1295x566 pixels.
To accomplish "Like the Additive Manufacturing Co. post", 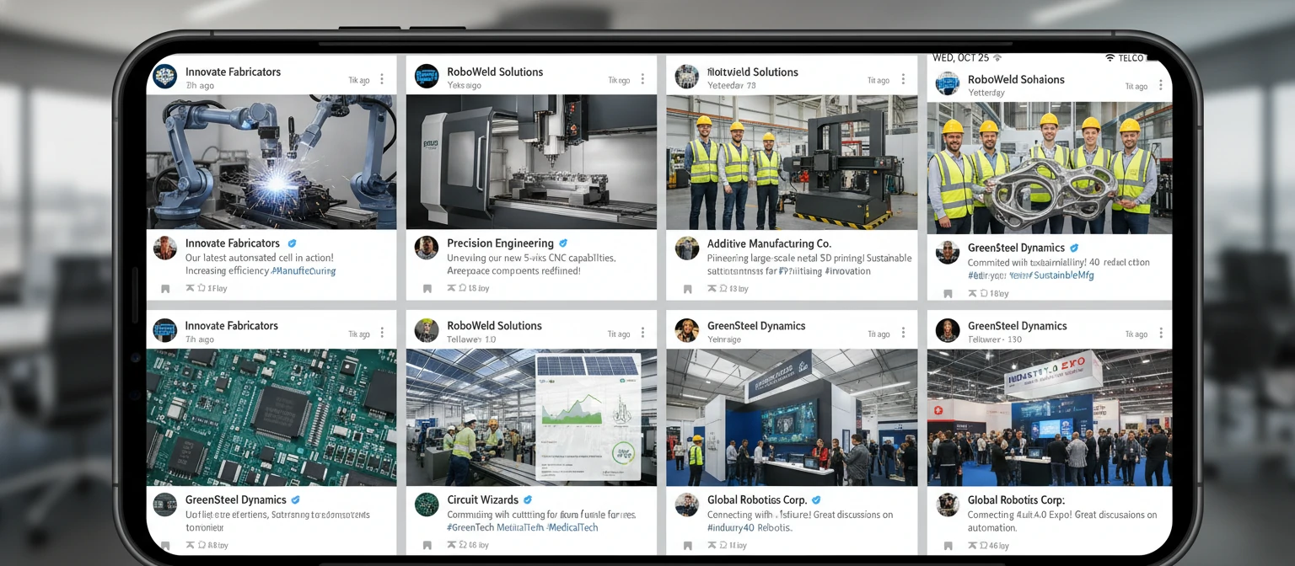I will coord(722,288).
